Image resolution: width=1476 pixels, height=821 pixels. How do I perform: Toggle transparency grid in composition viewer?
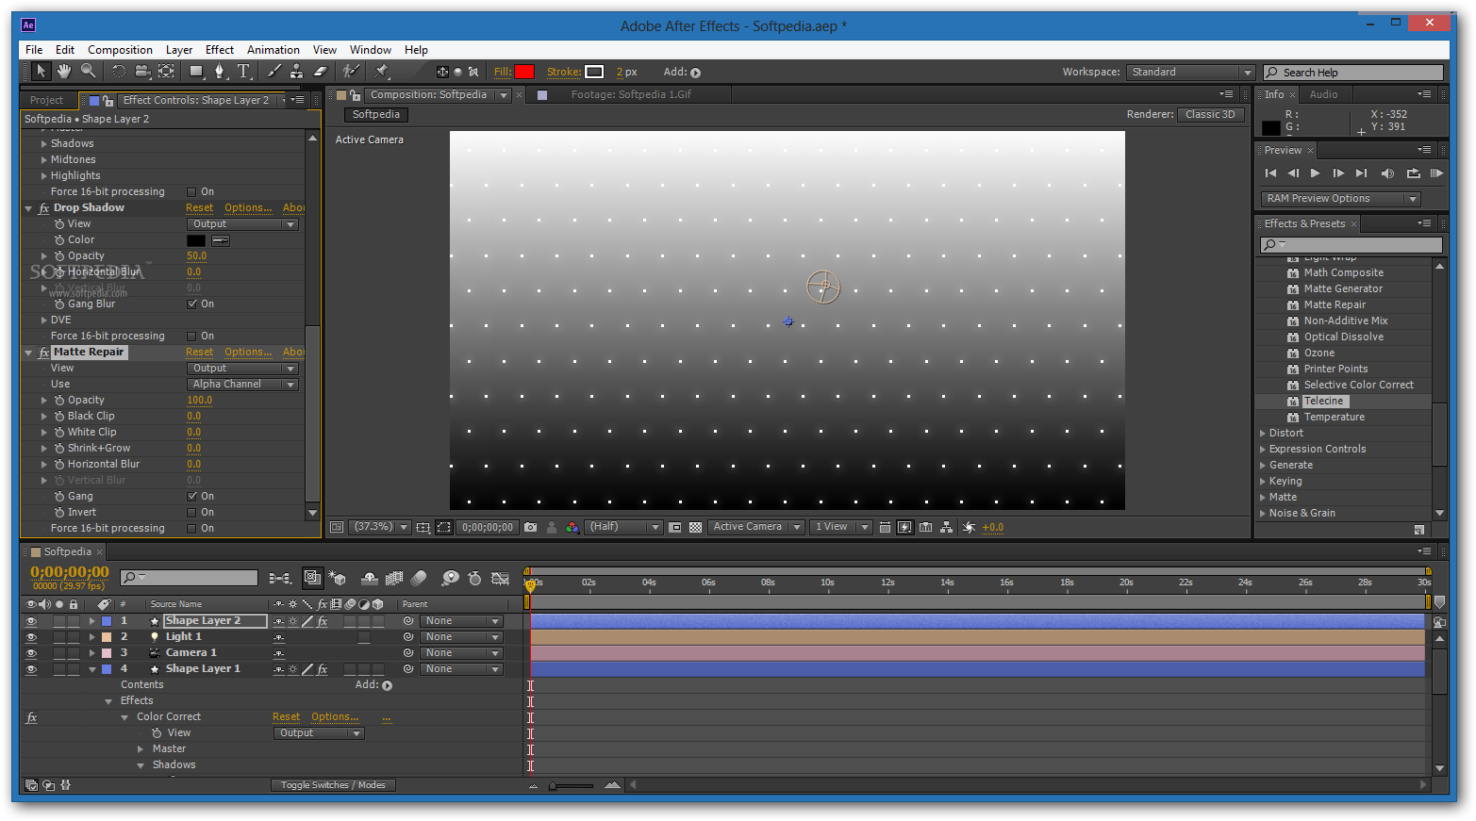tap(696, 528)
